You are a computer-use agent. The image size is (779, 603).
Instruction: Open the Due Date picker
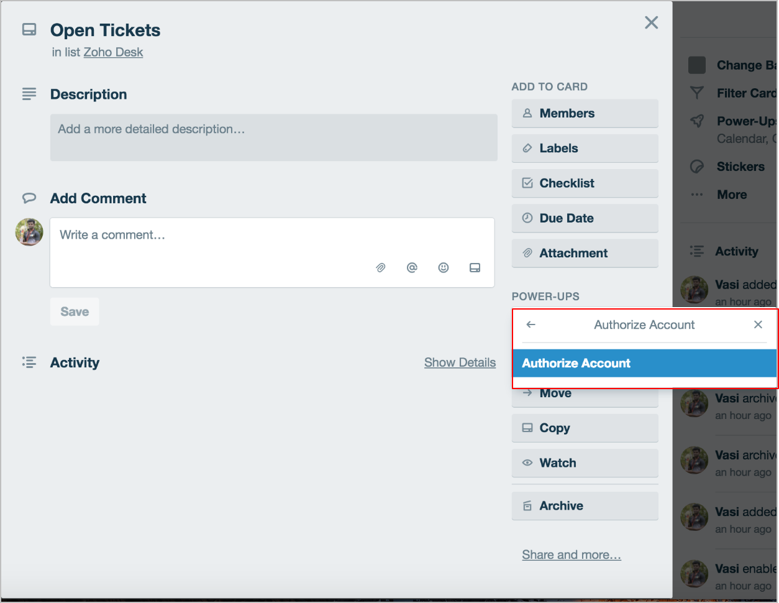585,218
